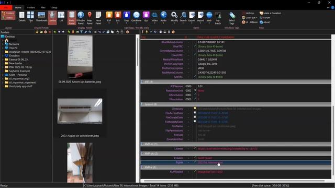Screen dimensions: 335x188
Task: Select Network in the folder tree
Action: tap(14, 44)
